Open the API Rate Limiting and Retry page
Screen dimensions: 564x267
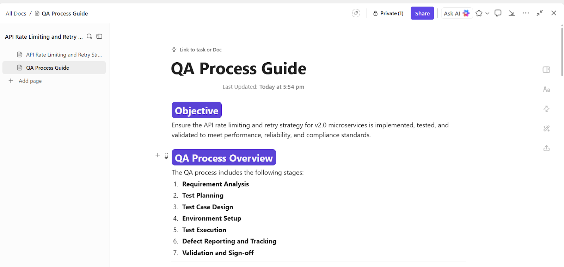point(63,55)
